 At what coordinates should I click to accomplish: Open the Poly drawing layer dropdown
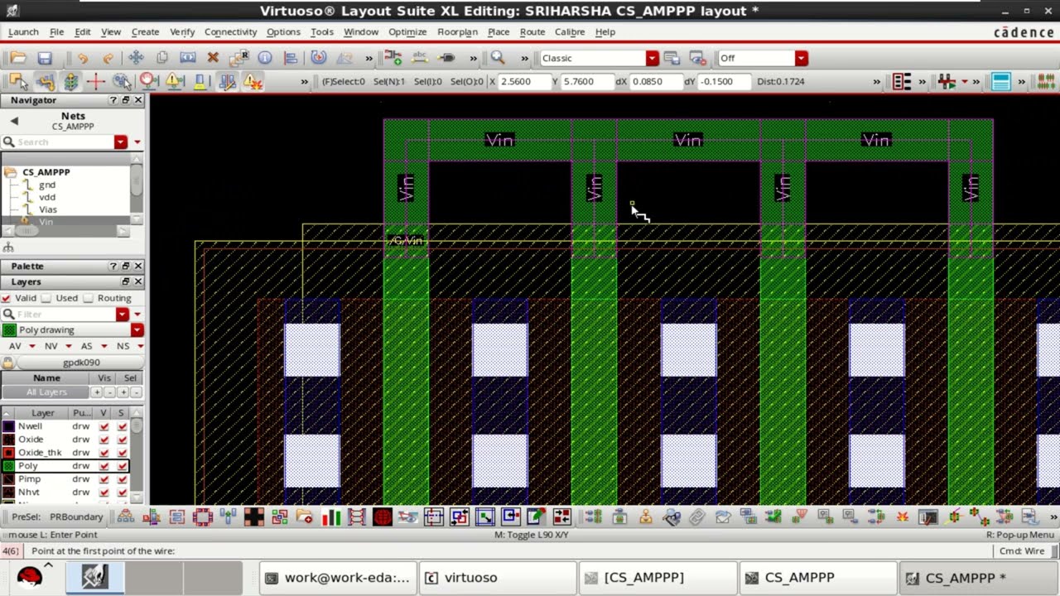click(x=137, y=330)
